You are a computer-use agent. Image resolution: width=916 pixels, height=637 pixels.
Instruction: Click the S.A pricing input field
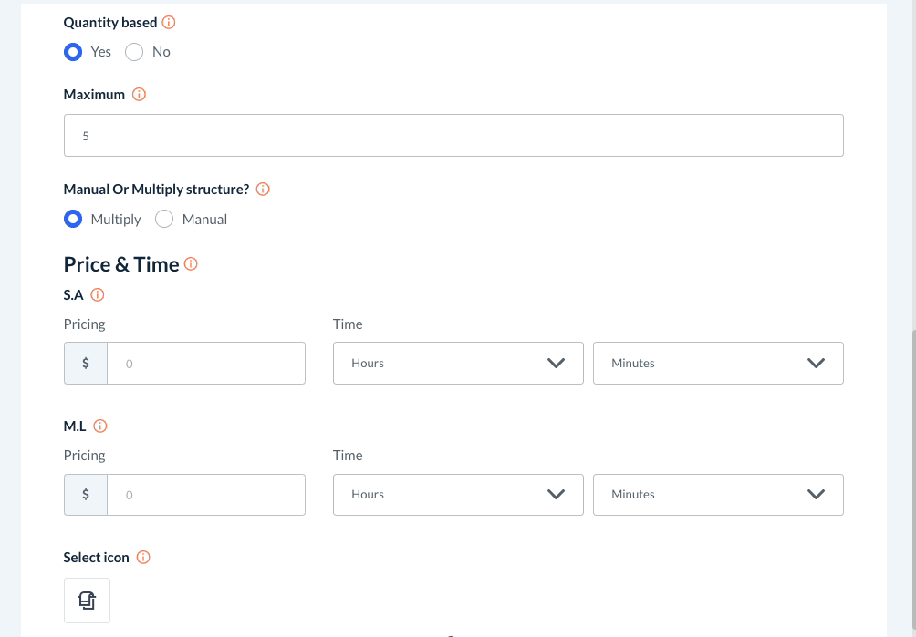pyautogui.click(x=206, y=363)
